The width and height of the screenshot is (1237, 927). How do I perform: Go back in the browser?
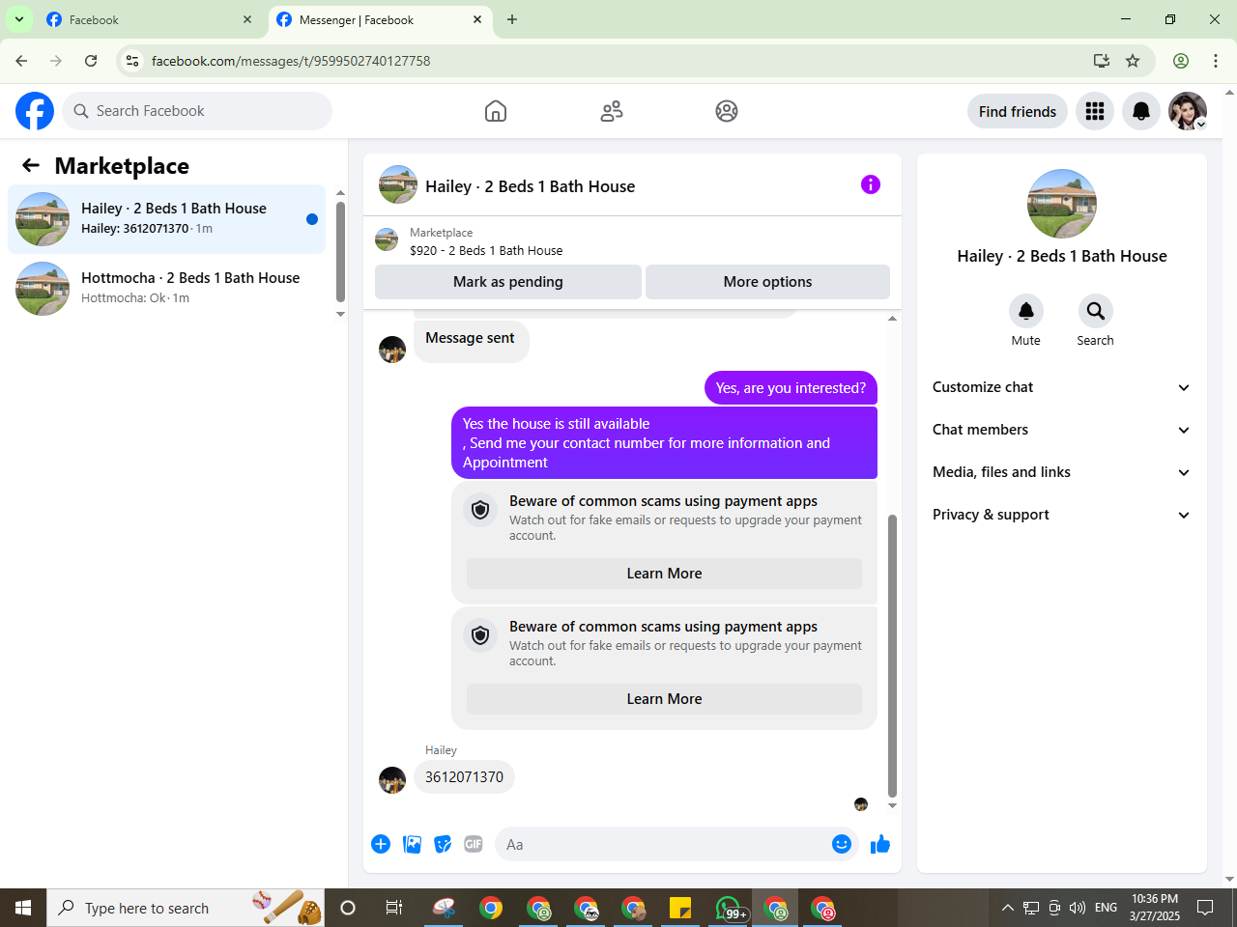click(x=21, y=61)
